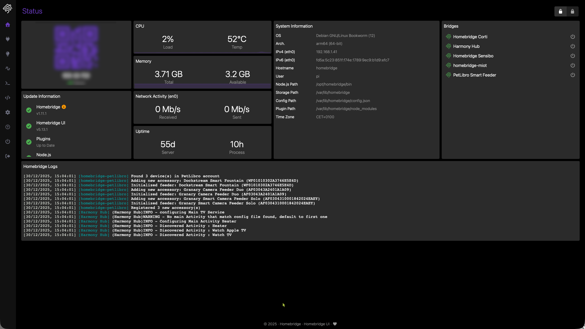
Task: Toggle power for PetLibro Smart Feeder
Action: click(x=573, y=75)
